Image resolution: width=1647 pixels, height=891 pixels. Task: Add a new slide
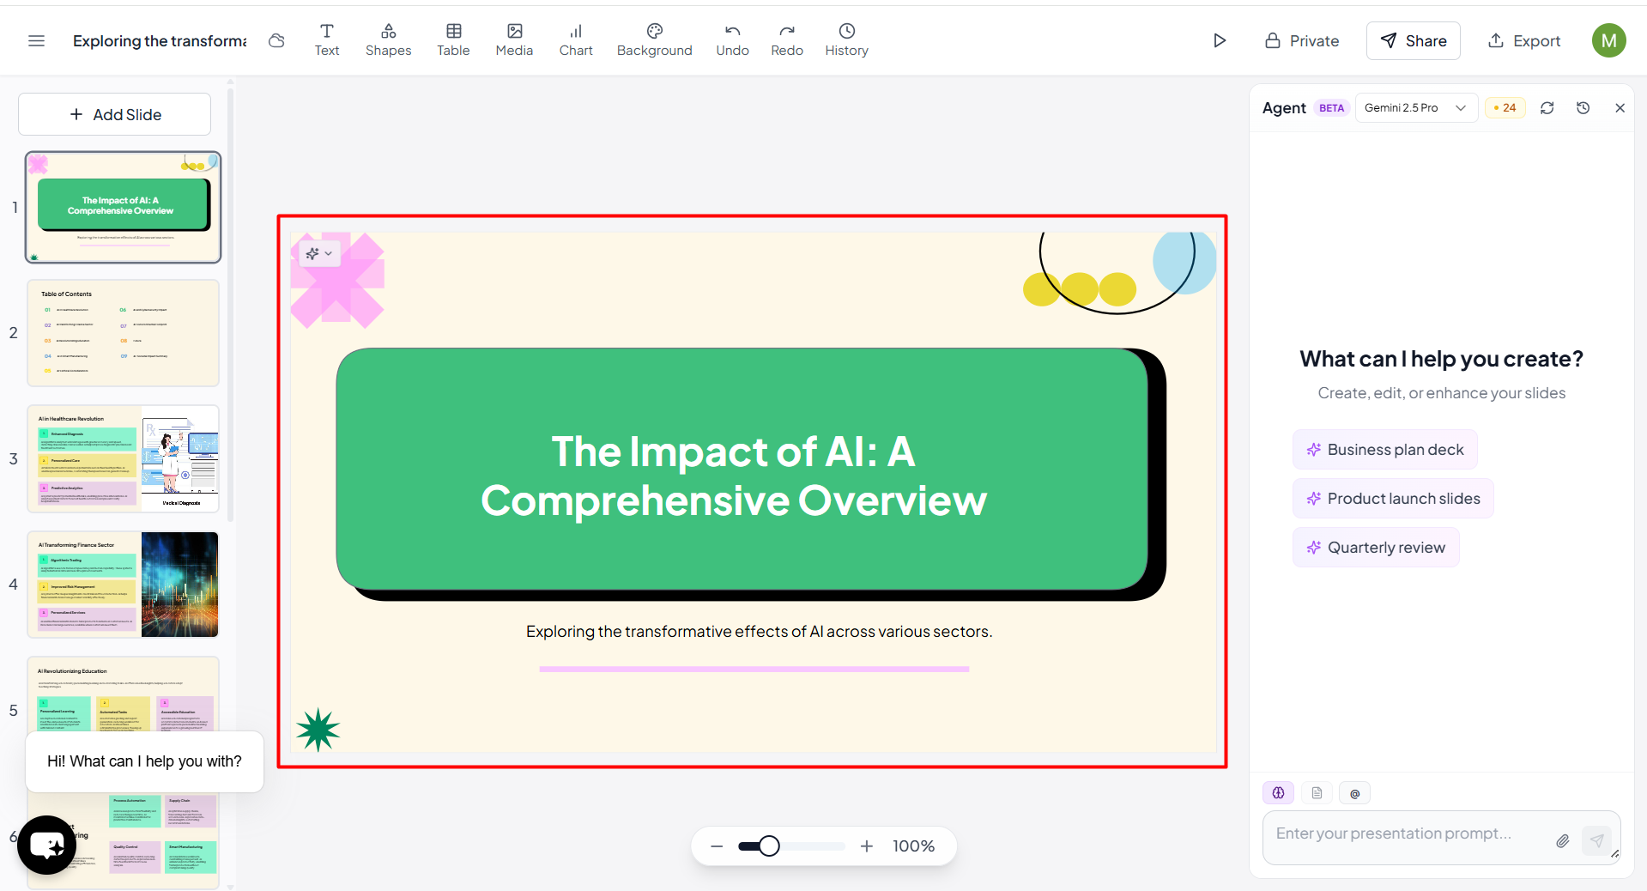click(x=115, y=114)
